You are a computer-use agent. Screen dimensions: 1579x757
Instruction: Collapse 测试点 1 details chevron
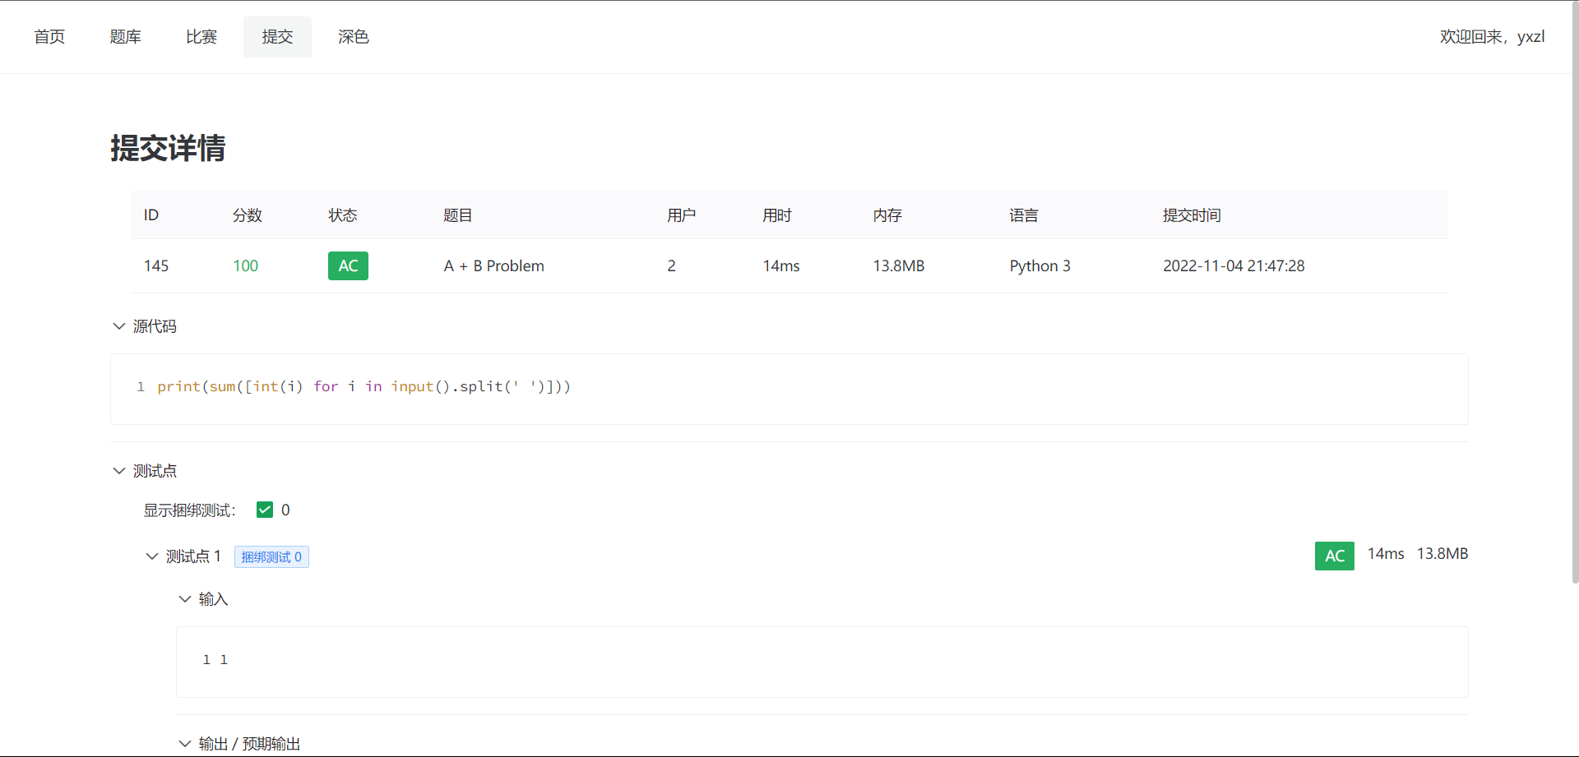click(152, 556)
